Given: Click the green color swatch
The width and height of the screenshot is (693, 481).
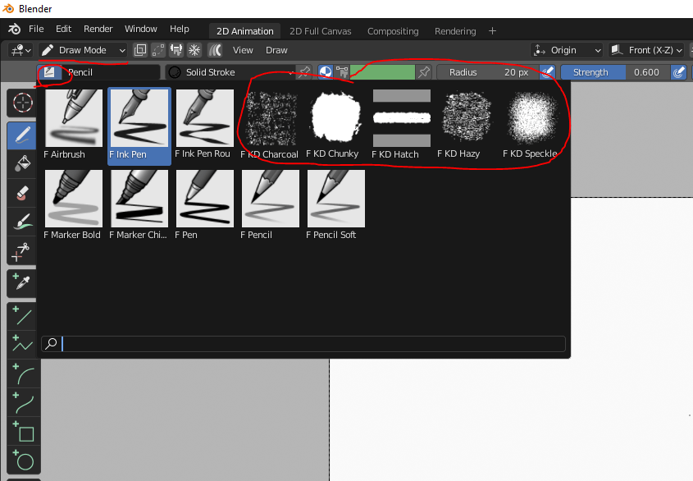Looking at the screenshot, I should pos(382,72).
